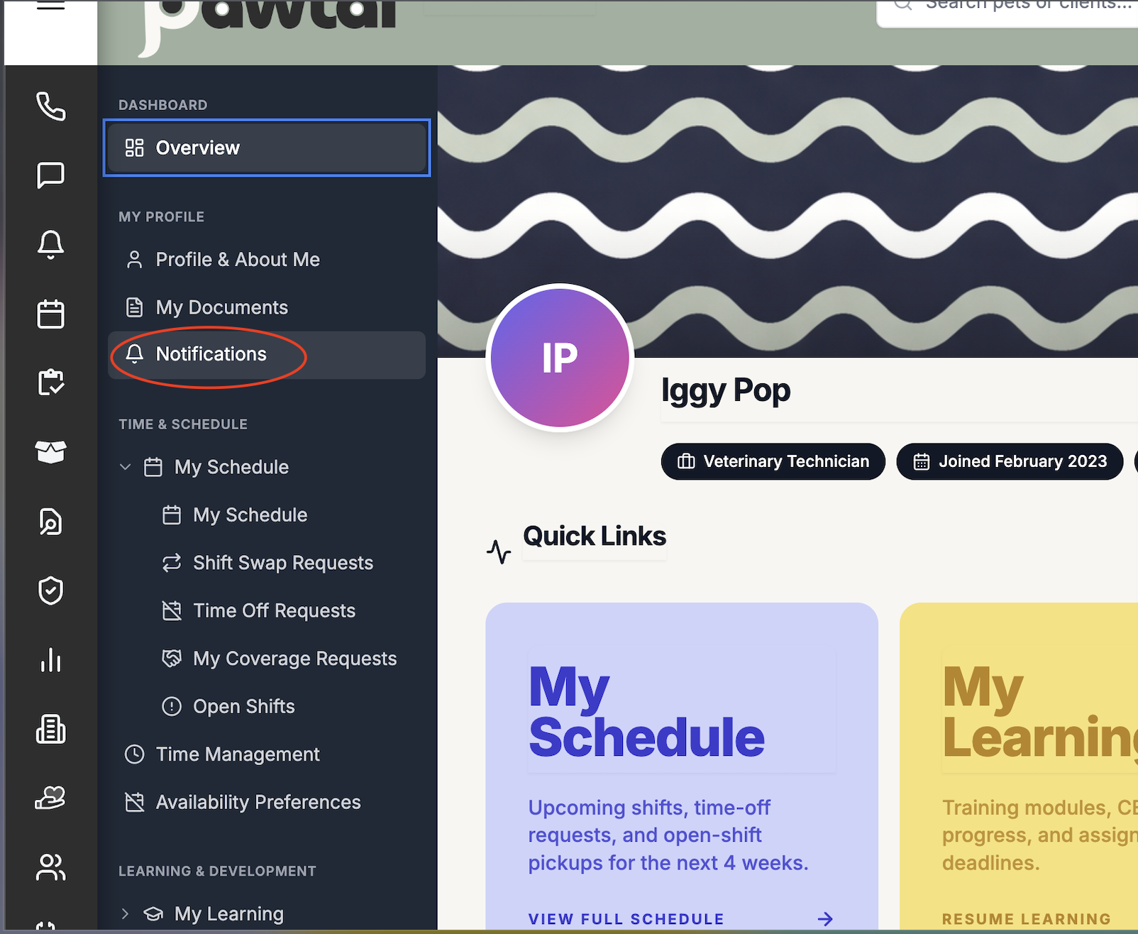Open Shift Swap Requests
This screenshot has height=934, width=1138.
[x=267, y=563]
